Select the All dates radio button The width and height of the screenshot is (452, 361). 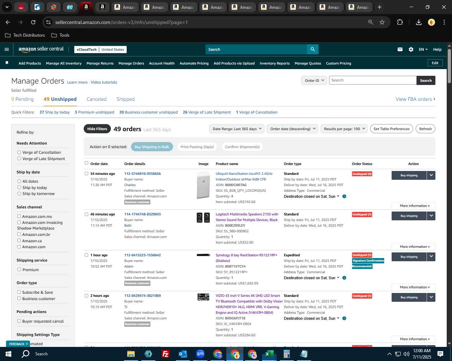coord(19,181)
